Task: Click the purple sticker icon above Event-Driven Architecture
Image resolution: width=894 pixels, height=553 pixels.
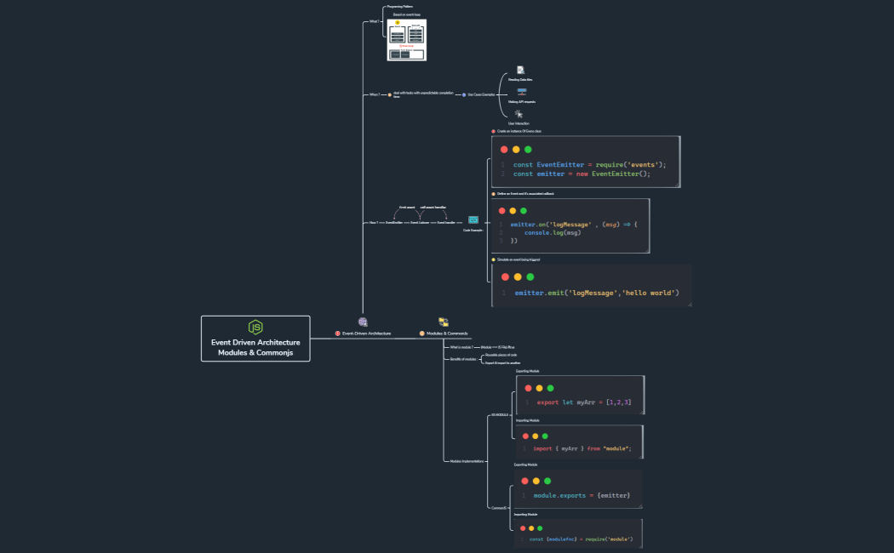Action: pos(363,322)
